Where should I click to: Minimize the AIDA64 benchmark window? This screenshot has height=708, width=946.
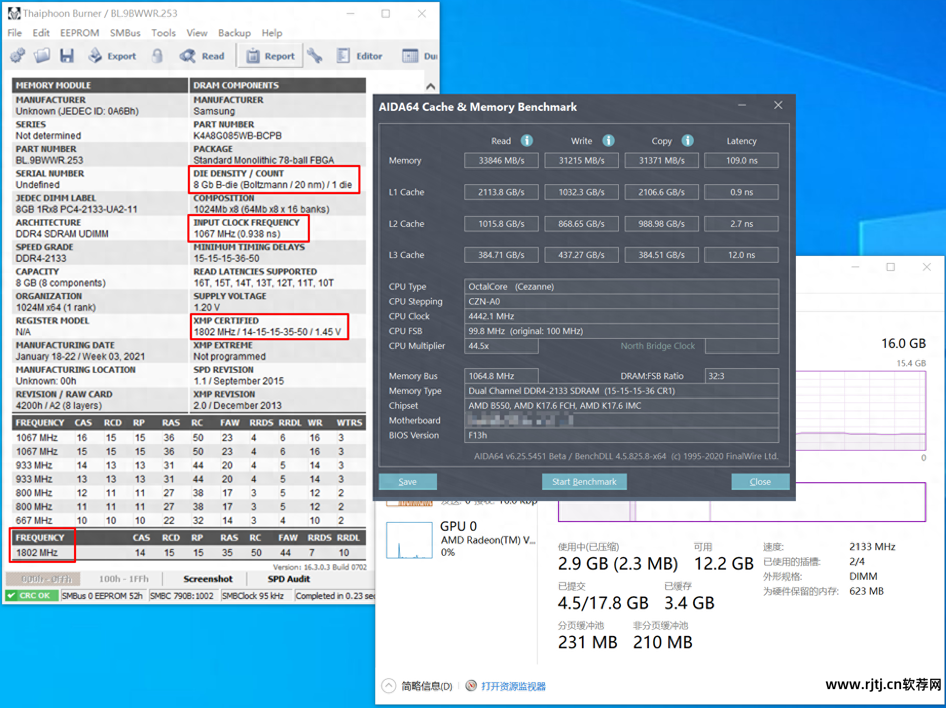[742, 105]
